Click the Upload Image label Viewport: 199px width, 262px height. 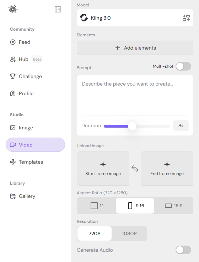tap(90, 146)
